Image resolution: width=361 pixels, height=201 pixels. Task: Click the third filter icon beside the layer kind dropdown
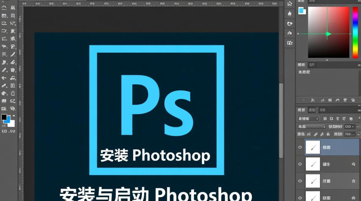click(337, 118)
